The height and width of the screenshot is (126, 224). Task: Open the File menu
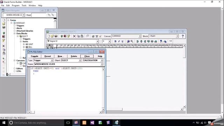point(2,6)
